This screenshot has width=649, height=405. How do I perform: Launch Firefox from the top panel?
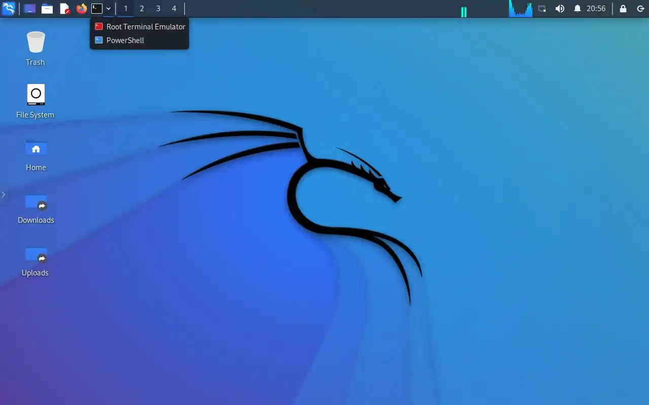pyautogui.click(x=81, y=9)
